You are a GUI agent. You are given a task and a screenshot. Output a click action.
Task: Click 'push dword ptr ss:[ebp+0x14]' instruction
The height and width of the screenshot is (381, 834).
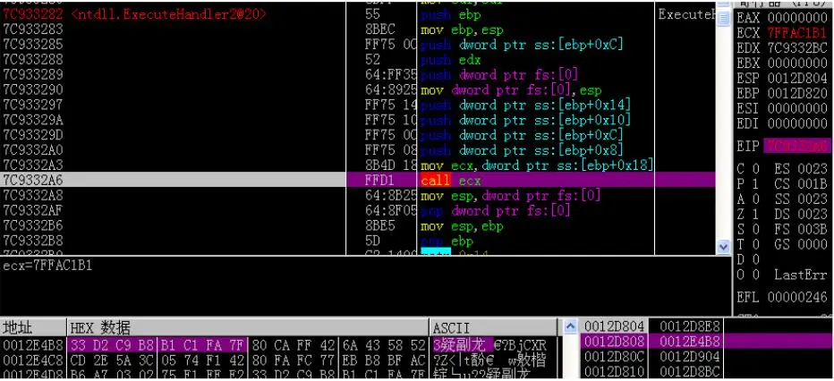point(525,105)
